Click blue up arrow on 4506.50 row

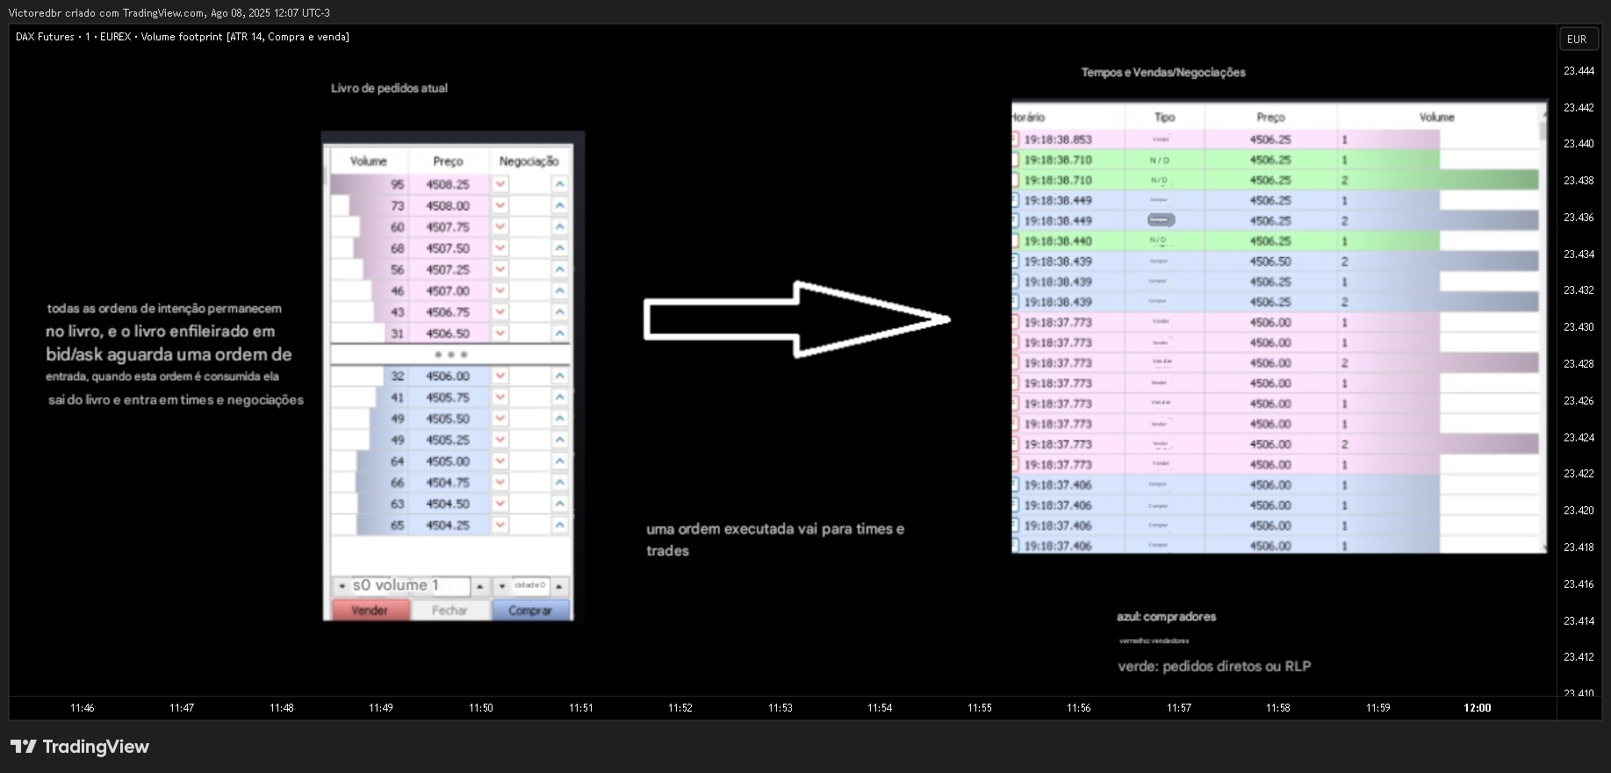coord(559,333)
